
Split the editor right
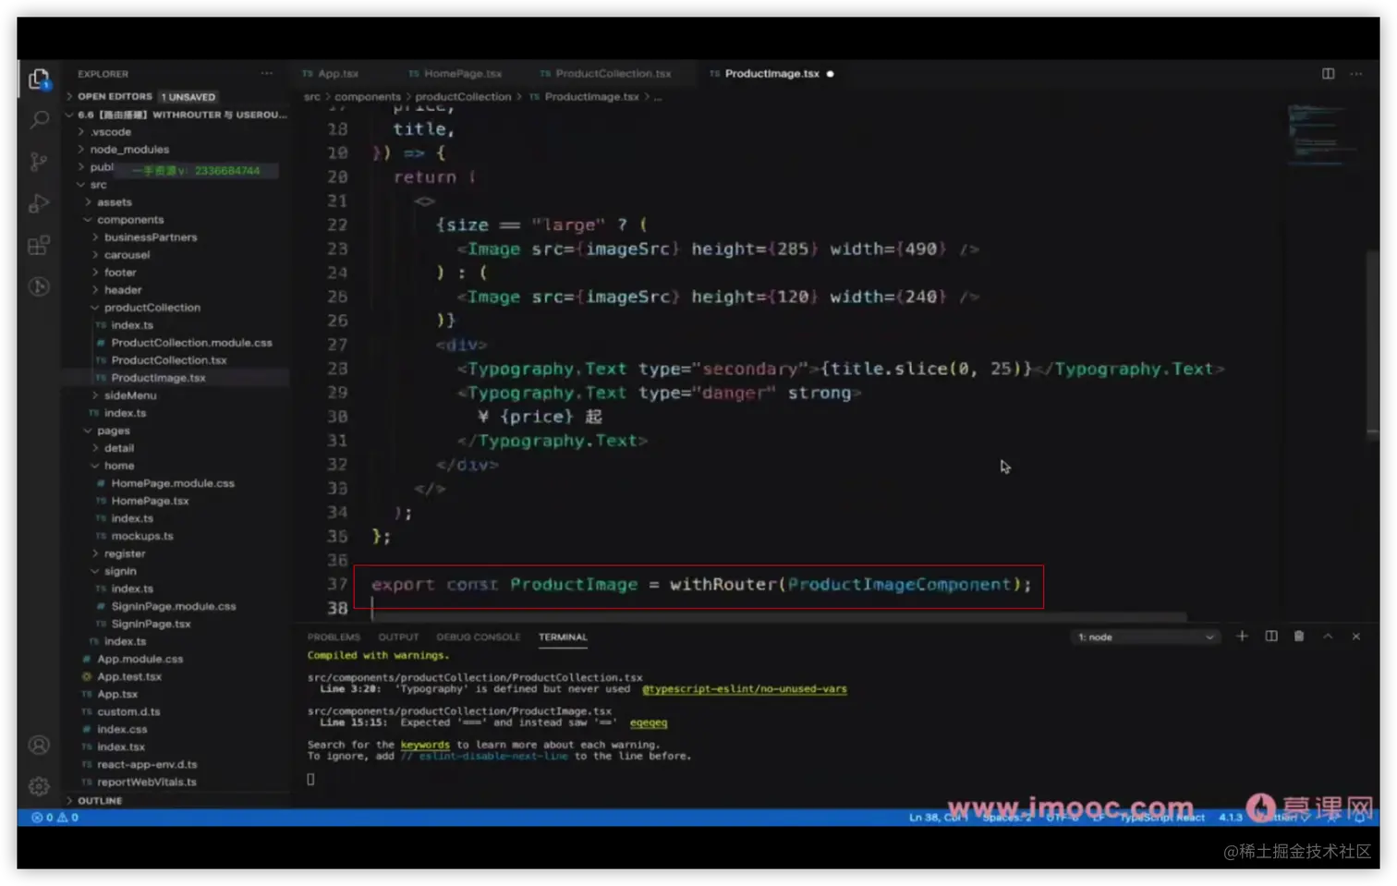pyautogui.click(x=1328, y=74)
